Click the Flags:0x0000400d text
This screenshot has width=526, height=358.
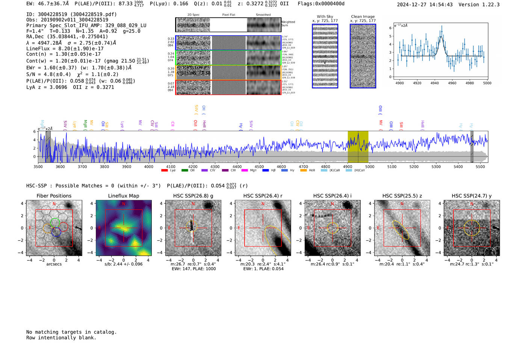tap(321, 4)
